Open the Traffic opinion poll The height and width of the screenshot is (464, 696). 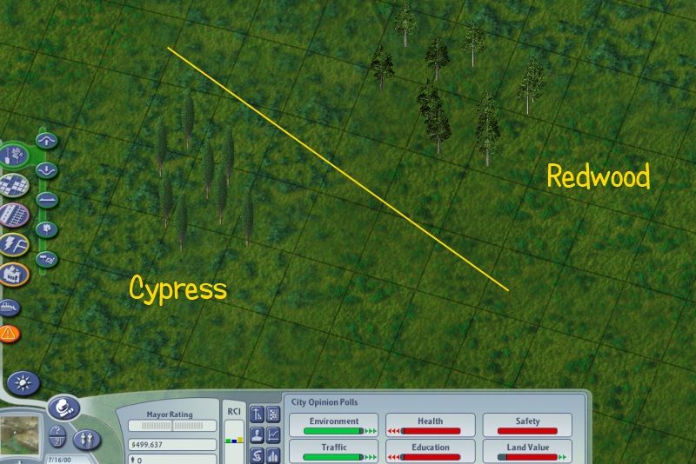pos(334,451)
